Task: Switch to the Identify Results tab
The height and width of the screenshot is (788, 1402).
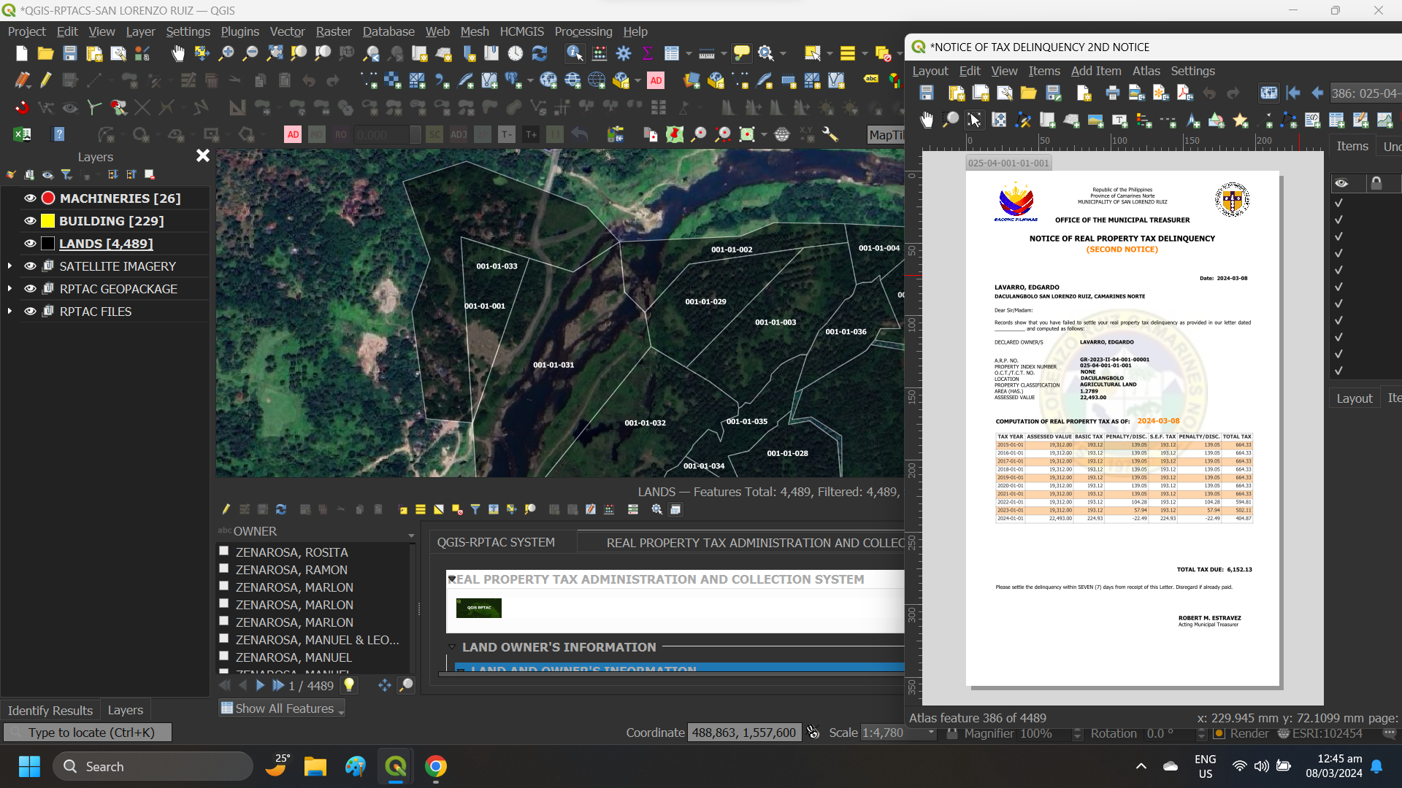Action: click(x=50, y=710)
